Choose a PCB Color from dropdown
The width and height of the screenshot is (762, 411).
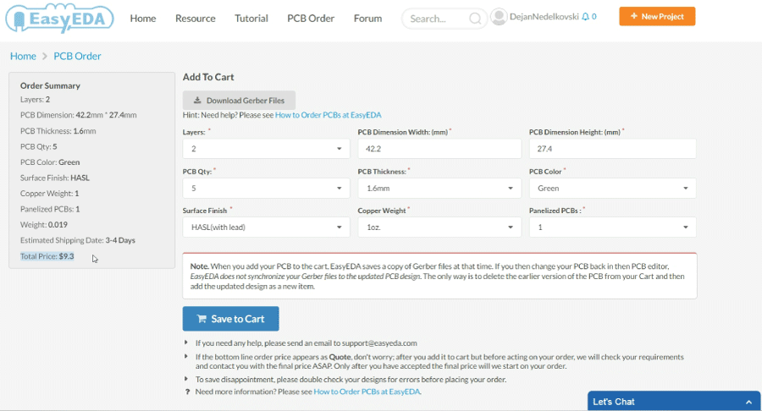pyautogui.click(x=612, y=188)
